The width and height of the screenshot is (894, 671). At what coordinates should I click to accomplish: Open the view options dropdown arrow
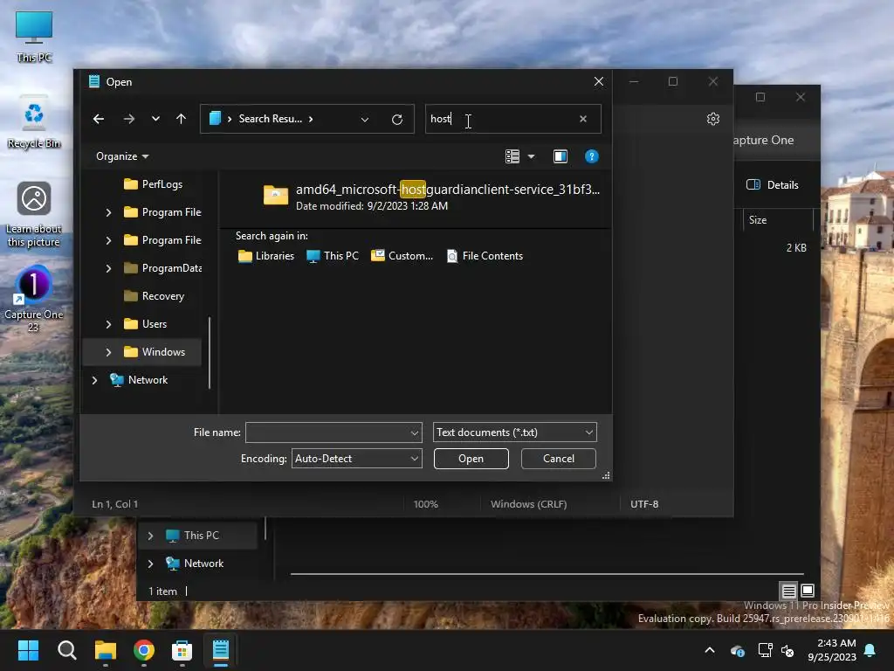point(532,156)
